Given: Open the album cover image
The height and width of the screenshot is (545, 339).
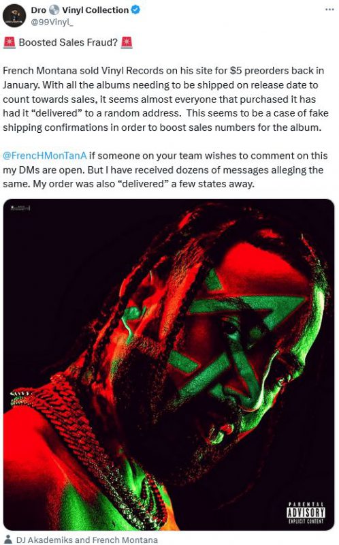Looking at the screenshot, I should point(169,364).
